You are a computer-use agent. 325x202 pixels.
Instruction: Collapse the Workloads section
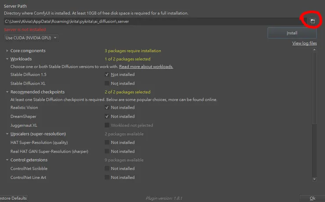(7, 59)
